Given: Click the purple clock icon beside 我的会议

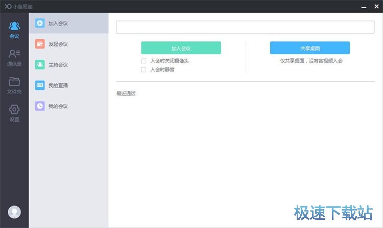Looking at the screenshot, I should click(x=40, y=106).
